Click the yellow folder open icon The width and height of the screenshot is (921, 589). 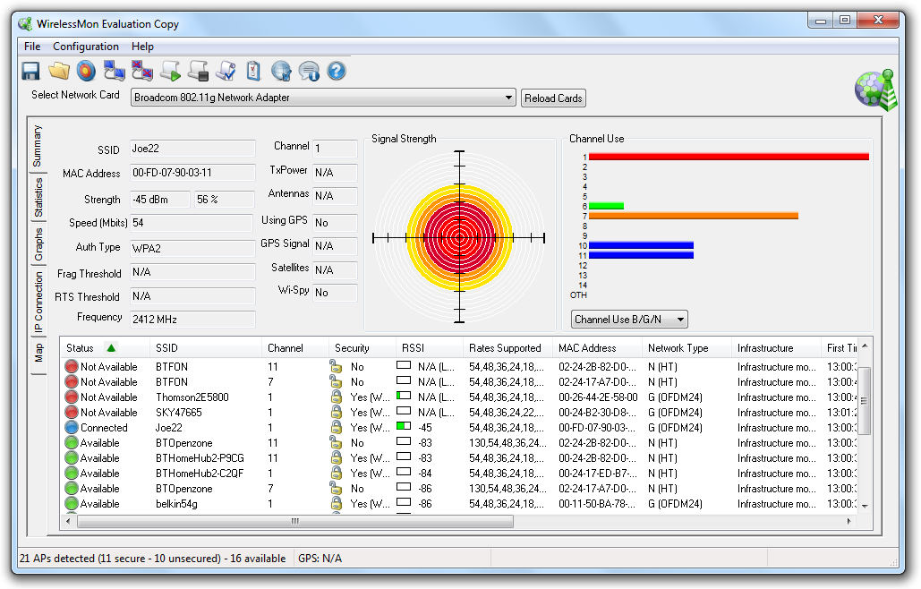click(x=59, y=71)
